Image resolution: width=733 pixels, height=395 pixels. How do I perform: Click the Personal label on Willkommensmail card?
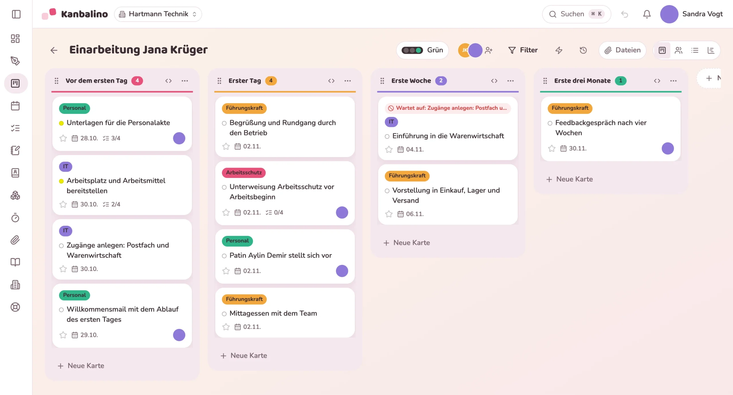tap(74, 295)
